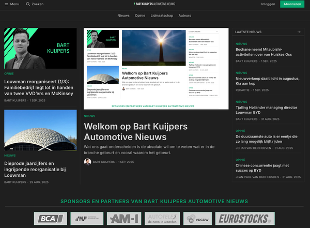Click the Sponsors en Partners heading

pyautogui.click(x=154, y=201)
